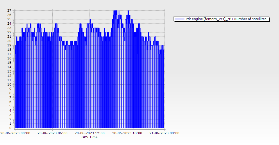
Task: Click the GPS Time axis title
Action: pyautogui.click(x=90, y=137)
